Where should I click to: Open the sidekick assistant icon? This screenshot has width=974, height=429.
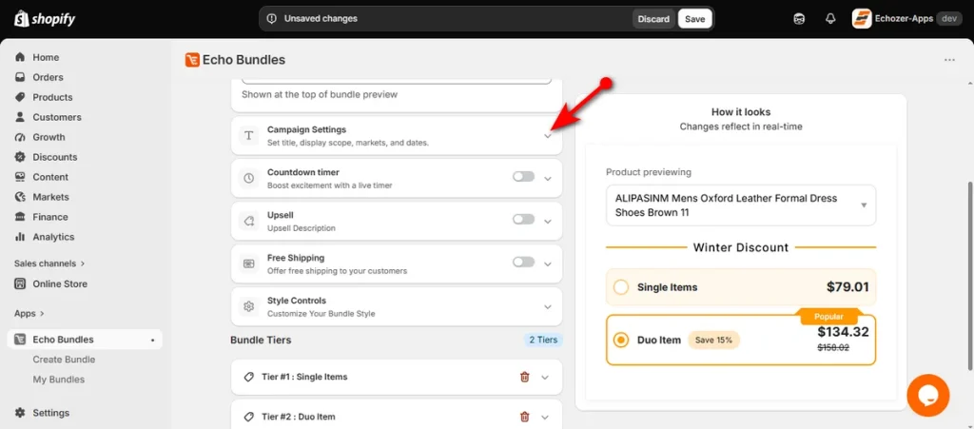coord(799,19)
